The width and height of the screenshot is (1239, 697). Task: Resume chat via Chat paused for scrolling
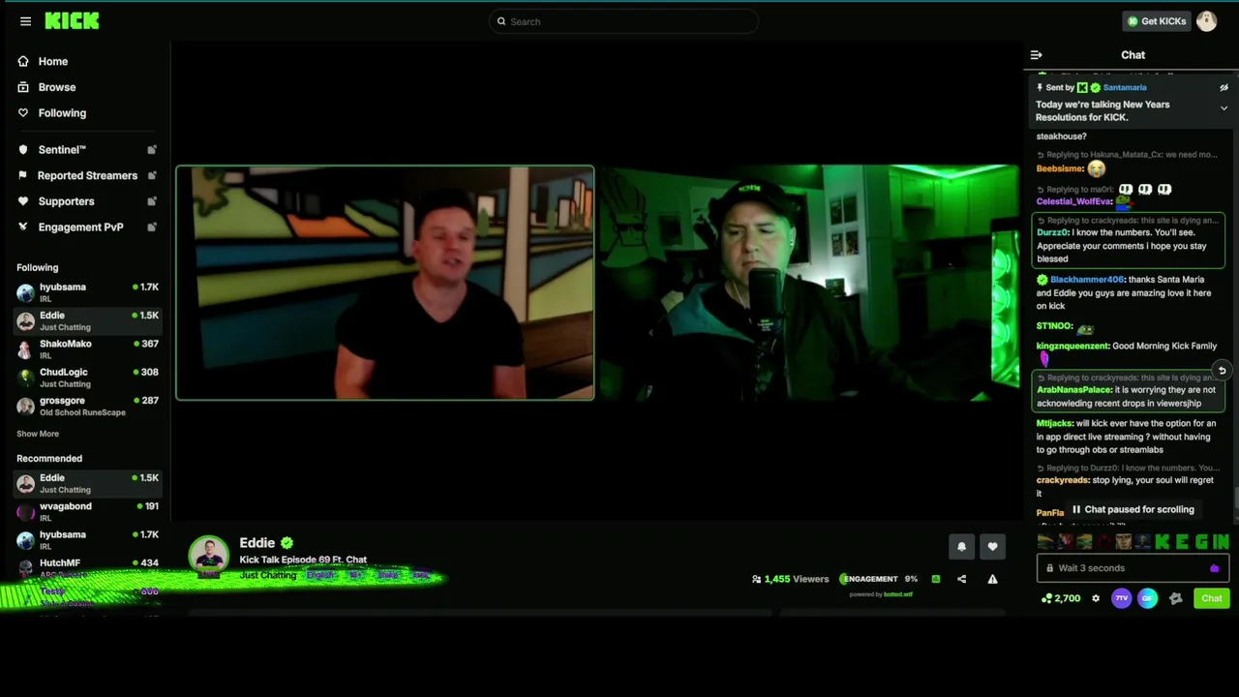click(1133, 509)
